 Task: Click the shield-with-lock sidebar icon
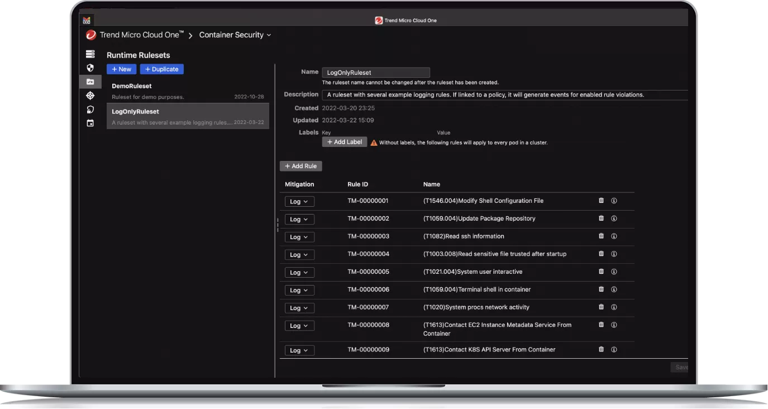point(90,110)
